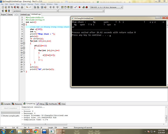
Task: Click the Close tab in bottom panel
Action: [x=62, y=104]
